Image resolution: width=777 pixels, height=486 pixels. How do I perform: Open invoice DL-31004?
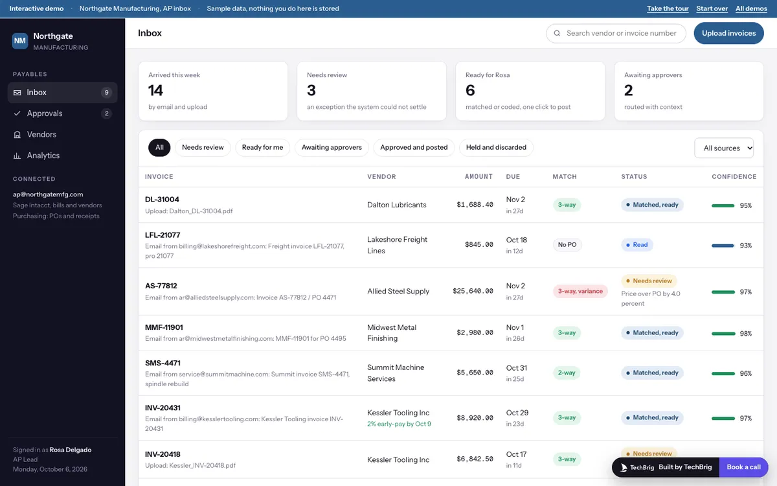click(162, 200)
